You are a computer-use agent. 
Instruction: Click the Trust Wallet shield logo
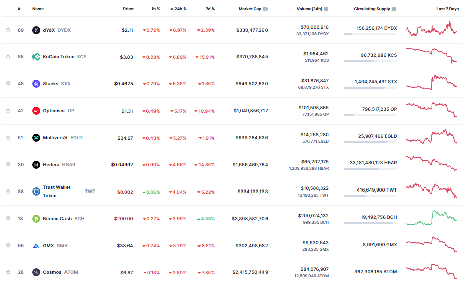36,192
